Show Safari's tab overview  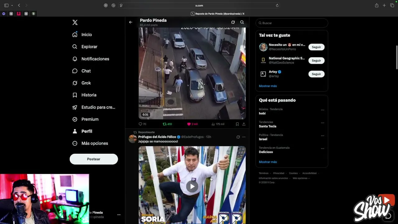pos(392,5)
